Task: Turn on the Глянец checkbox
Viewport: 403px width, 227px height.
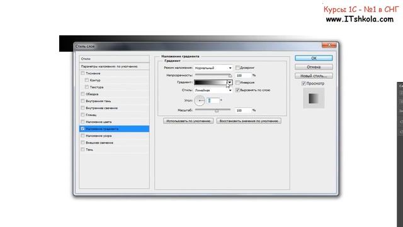Action: (82, 115)
